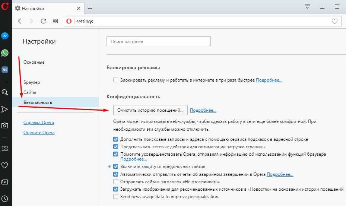
Task: Uncheck Предсказывать сетевые действия checkbox
Action: [x=115, y=147]
